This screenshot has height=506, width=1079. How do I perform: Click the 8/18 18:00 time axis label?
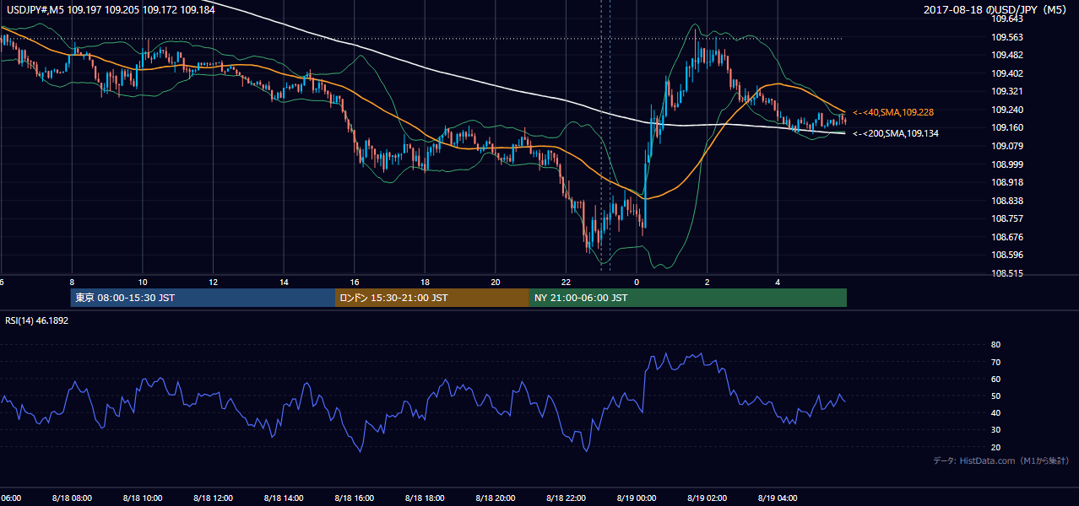point(425,498)
